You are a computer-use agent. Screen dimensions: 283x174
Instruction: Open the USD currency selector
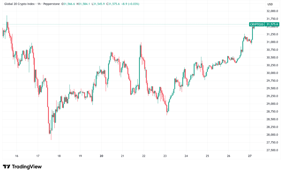[x=270, y=4]
